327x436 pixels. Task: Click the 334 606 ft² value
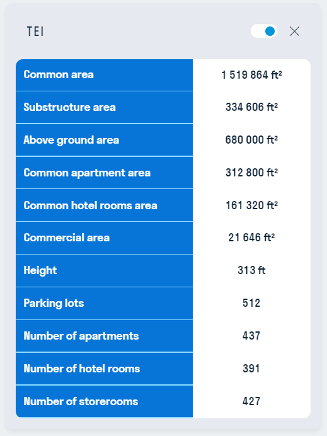(x=251, y=107)
